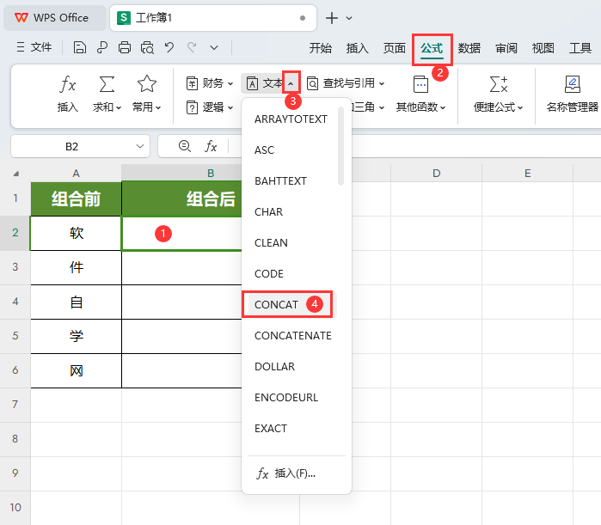Click the zoom magnifier icon in formula bar
The height and width of the screenshot is (525, 601).
pos(185,146)
